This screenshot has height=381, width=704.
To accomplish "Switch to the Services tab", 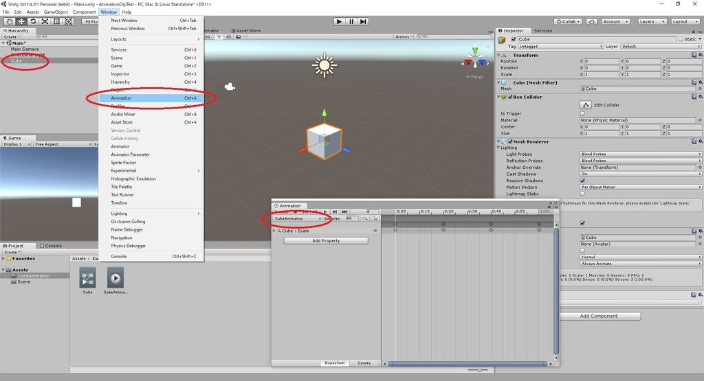I will [543, 30].
